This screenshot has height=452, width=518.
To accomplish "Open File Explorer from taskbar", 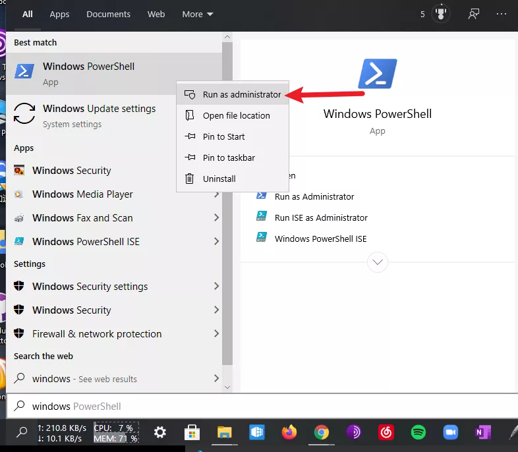I will click(224, 432).
